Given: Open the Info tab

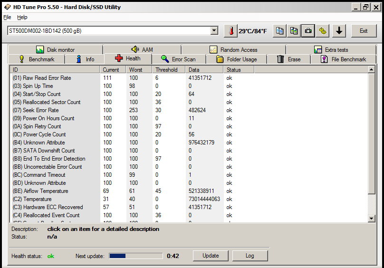Looking at the screenshot, I should pos(85,59).
